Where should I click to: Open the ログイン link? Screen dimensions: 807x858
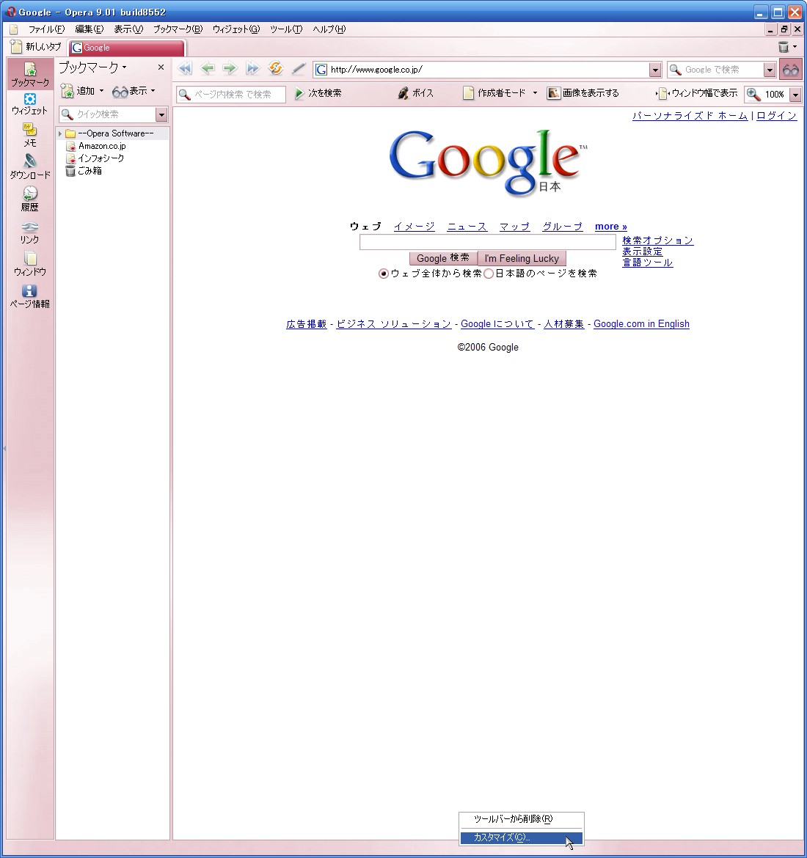(x=776, y=115)
